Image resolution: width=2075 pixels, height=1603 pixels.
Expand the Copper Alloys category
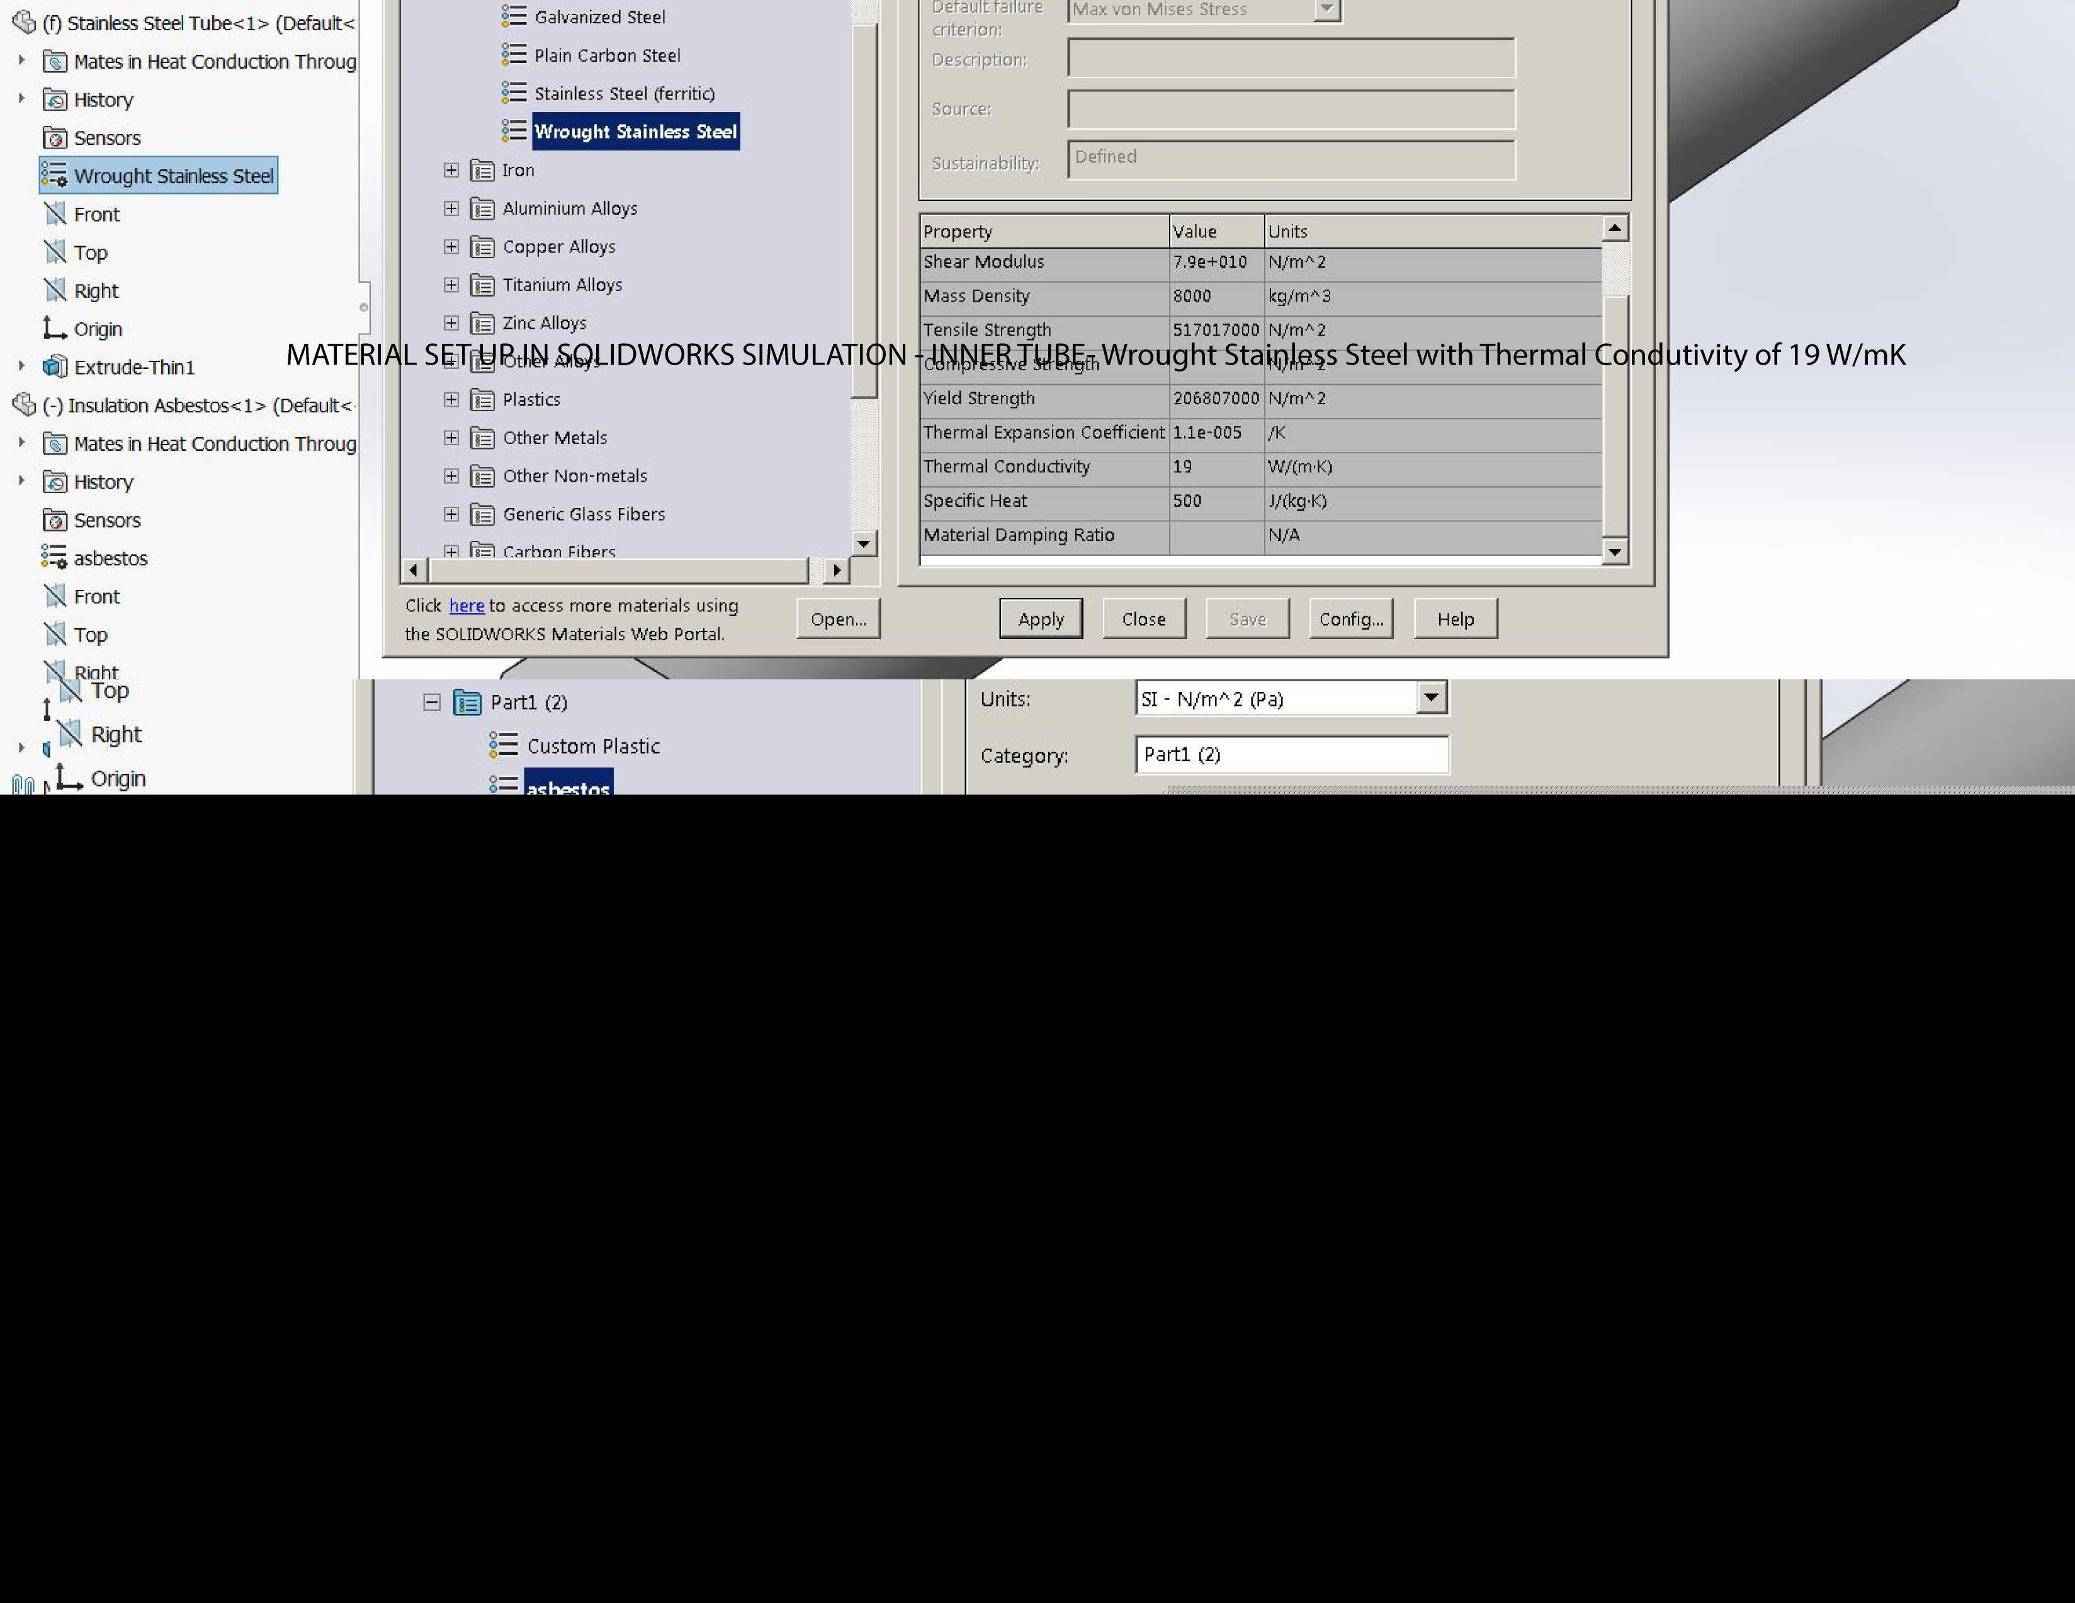point(451,247)
